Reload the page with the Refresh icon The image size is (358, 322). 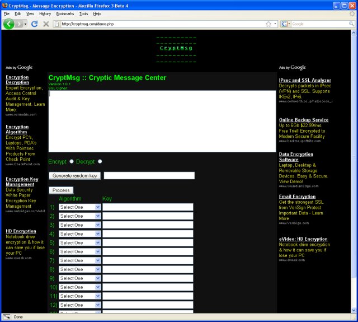[x=35, y=24]
